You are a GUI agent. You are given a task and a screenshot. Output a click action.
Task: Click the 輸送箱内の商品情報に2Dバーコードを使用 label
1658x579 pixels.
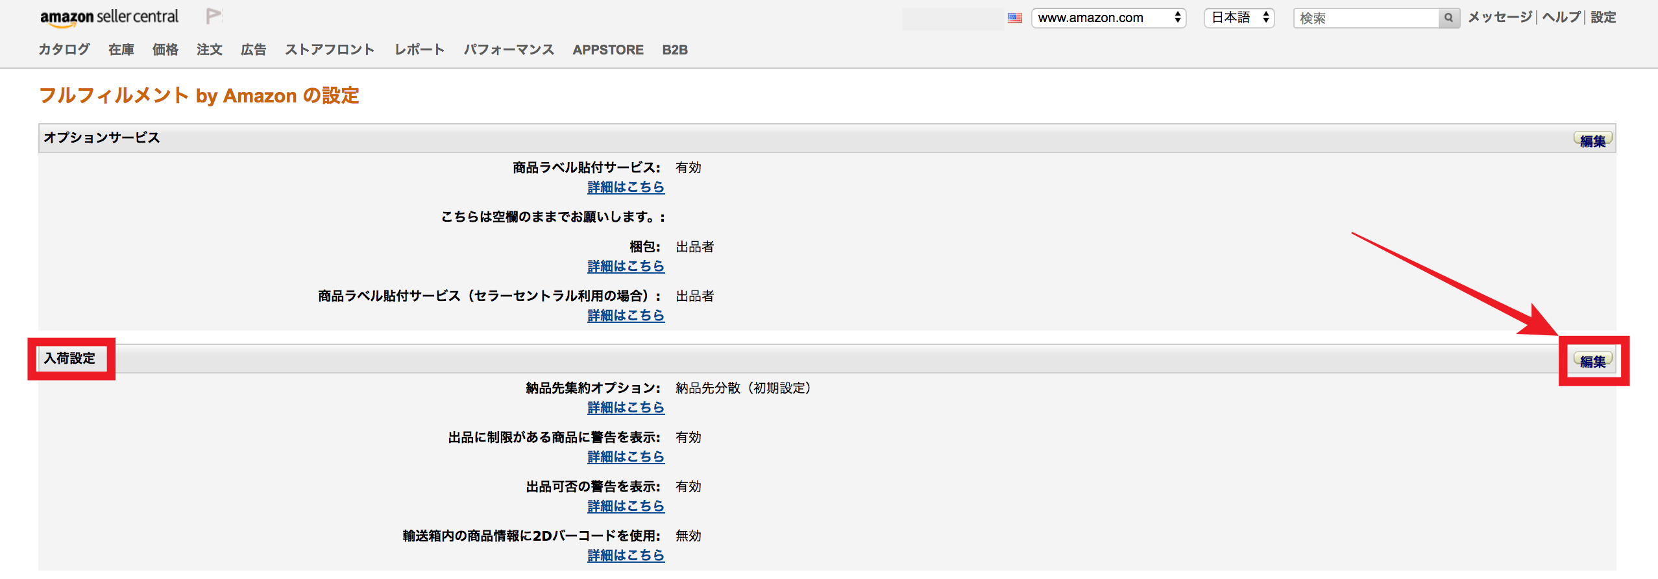point(531,536)
